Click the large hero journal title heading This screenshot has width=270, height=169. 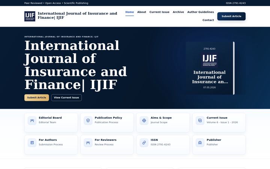point(76,65)
